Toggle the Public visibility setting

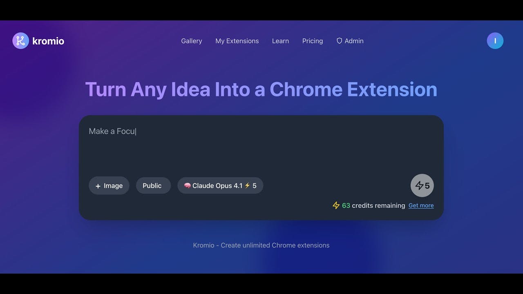pyautogui.click(x=153, y=186)
